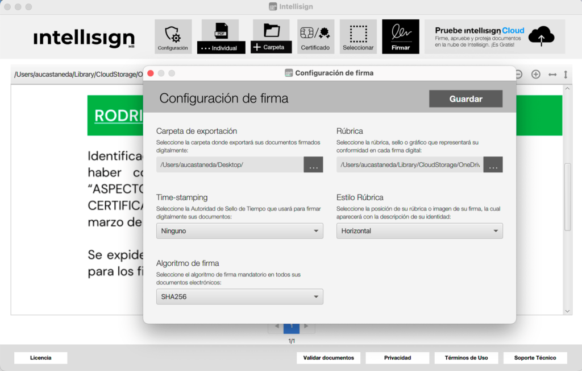582x371 pixels.
Task: Add a folder with the Carpeta button
Action: click(271, 36)
